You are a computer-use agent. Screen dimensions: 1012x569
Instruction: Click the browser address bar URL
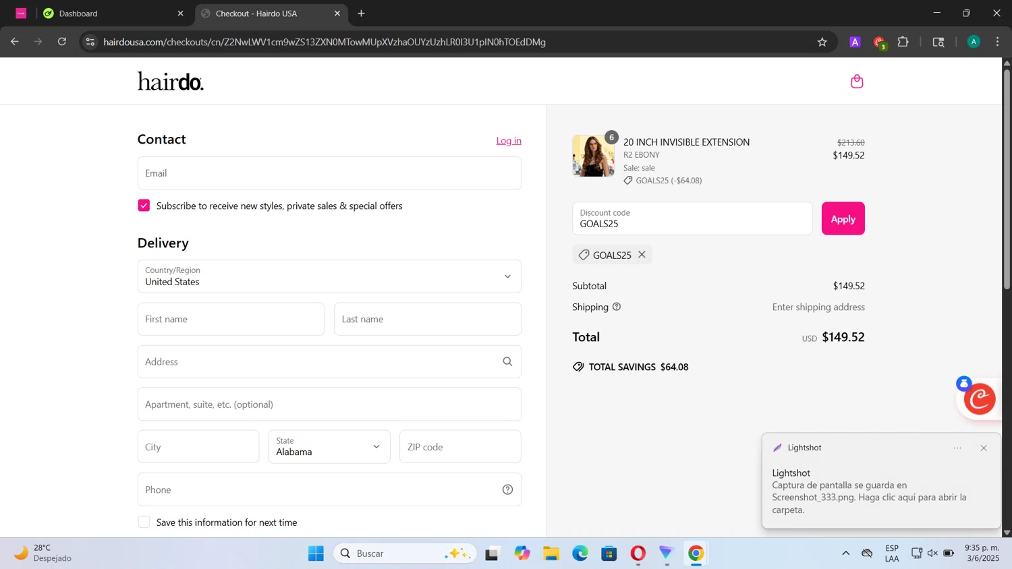pos(325,42)
